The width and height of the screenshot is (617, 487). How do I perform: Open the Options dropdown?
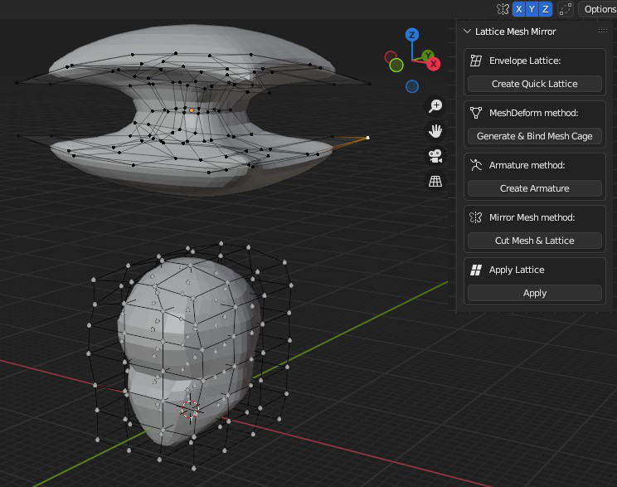point(600,9)
